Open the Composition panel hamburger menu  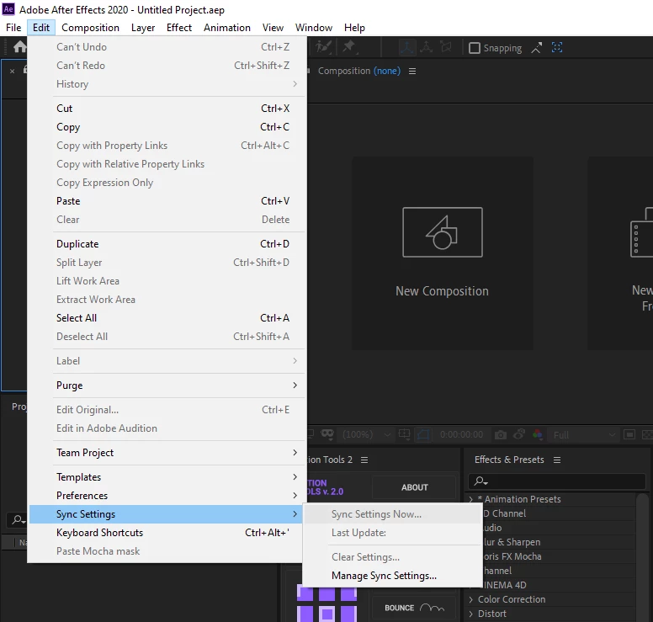[x=412, y=72]
